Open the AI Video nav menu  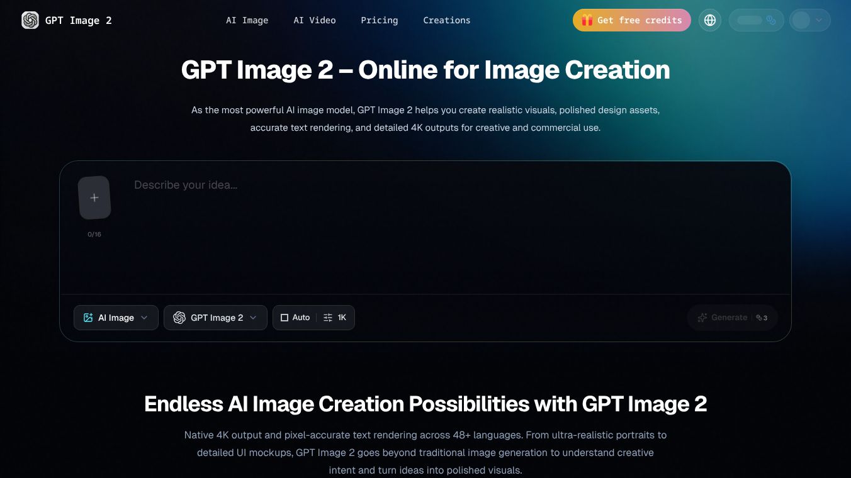pos(315,20)
